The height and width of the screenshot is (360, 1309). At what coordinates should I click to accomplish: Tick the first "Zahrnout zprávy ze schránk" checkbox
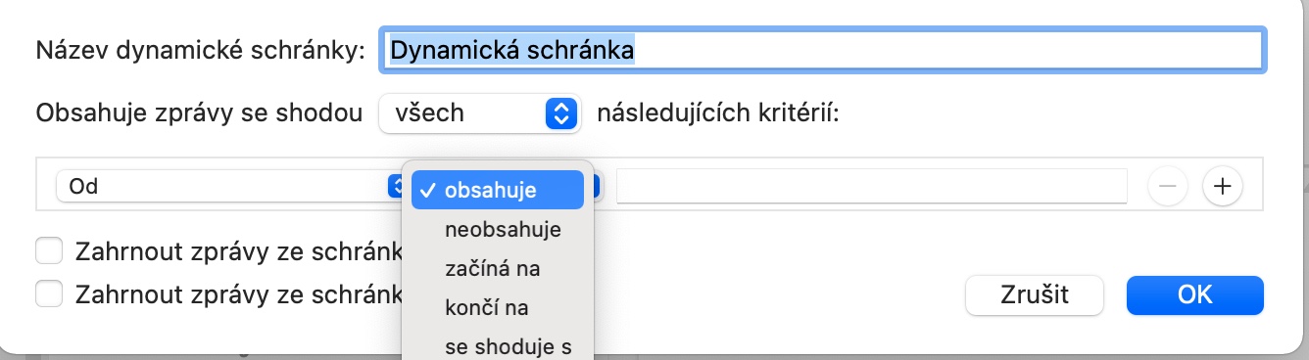[x=49, y=251]
